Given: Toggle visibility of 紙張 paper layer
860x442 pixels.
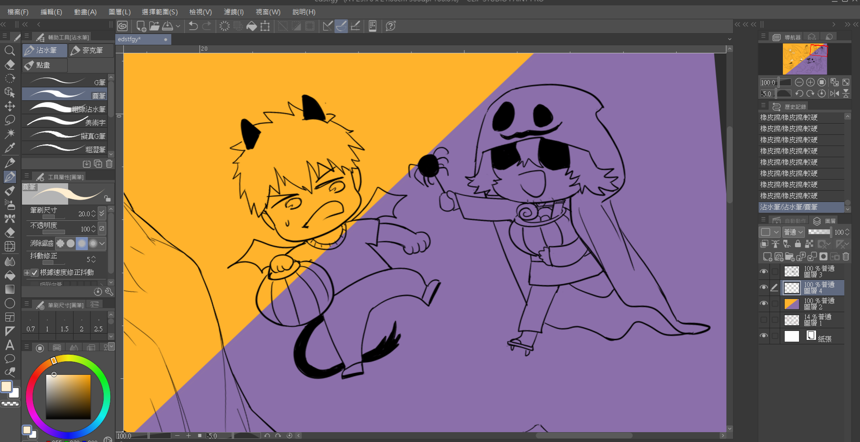Looking at the screenshot, I should pos(764,336).
